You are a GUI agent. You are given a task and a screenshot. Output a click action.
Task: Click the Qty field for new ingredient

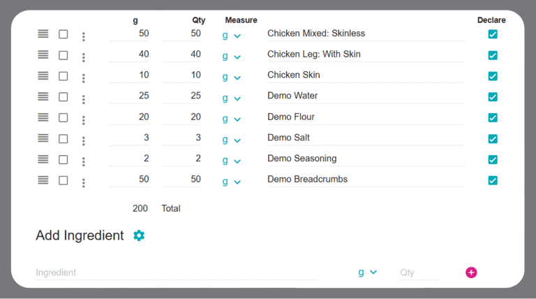(419, 272)
